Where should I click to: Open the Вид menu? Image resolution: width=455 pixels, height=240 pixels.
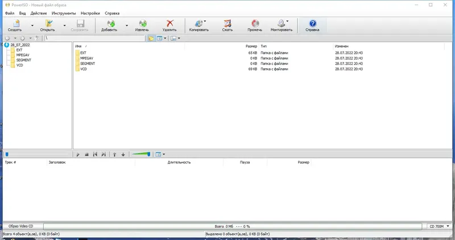click(22, 13)
